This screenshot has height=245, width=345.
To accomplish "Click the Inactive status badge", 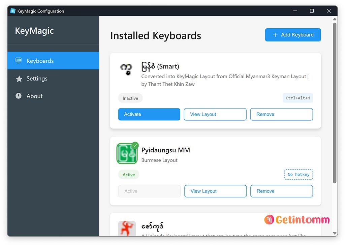I will click(x=130, y=98).
